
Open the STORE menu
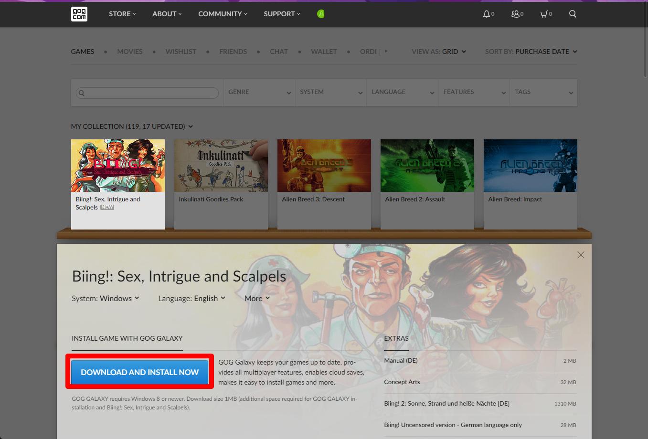[x=122, y=14]
